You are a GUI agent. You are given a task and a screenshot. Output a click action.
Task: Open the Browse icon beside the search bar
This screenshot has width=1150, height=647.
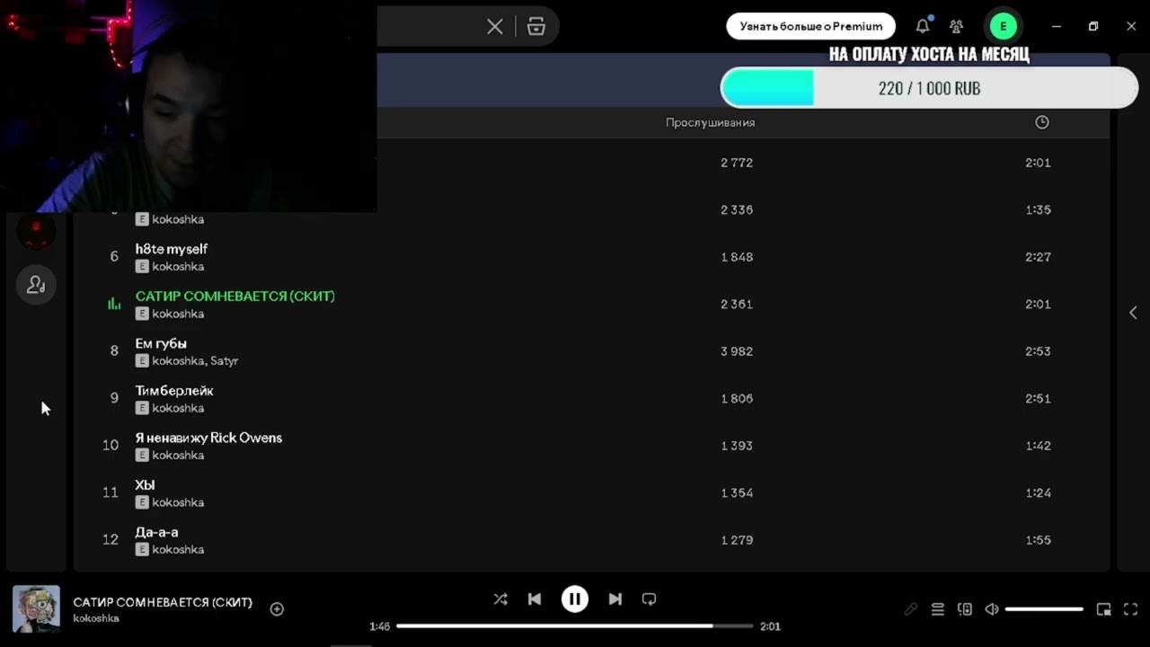coord(536,27)
